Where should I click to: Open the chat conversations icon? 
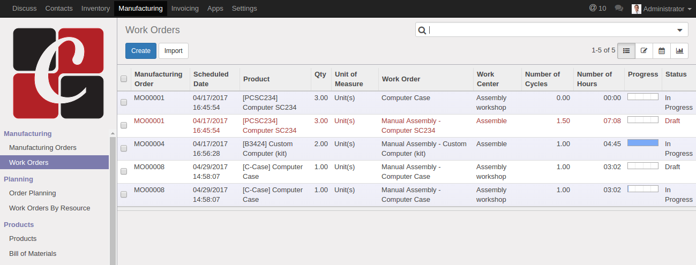[619, 9]
